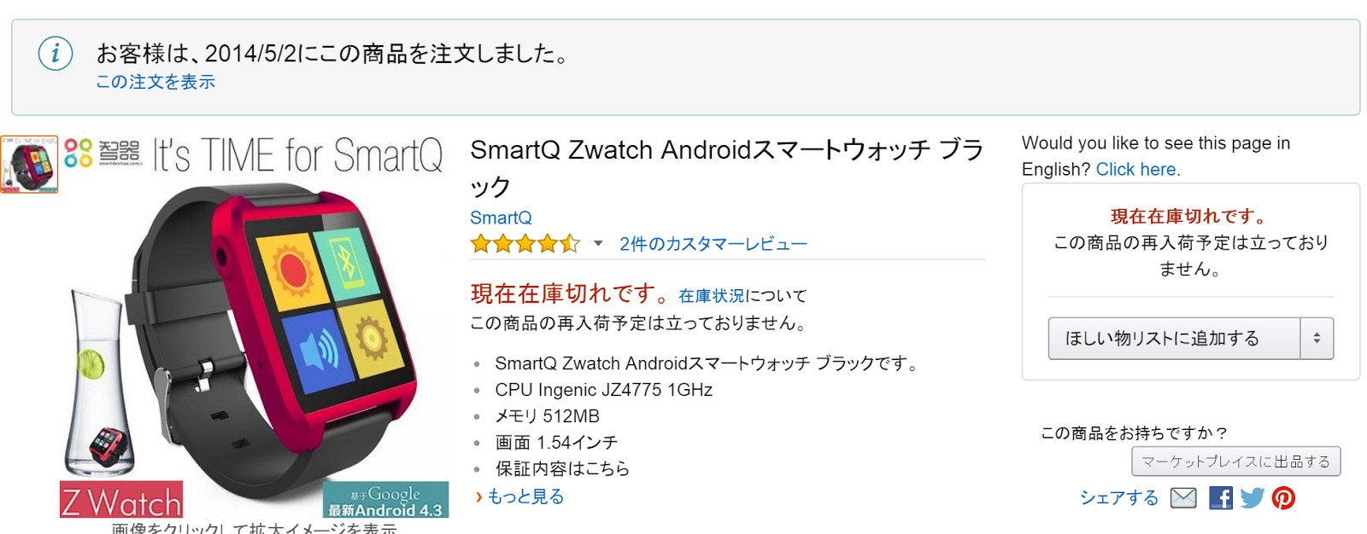Click the シェアする share link

tap(1119, 498)
